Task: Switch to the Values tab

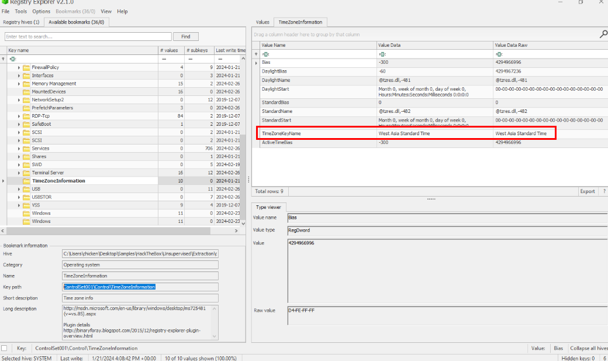Action: pos(262,22)
